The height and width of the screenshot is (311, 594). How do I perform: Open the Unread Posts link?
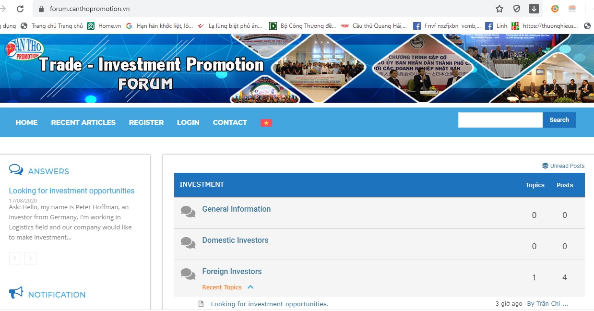(x=563, y=166)
